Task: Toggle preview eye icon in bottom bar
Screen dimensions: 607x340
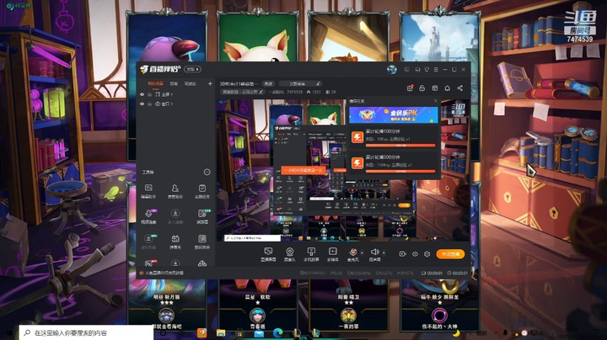Action: (415, 254)
